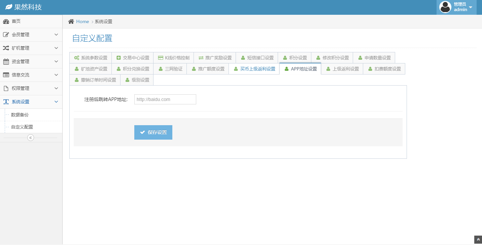Click the 保存设置 button
The height and width of the screenshot is (245, 482).
[153, 132]
